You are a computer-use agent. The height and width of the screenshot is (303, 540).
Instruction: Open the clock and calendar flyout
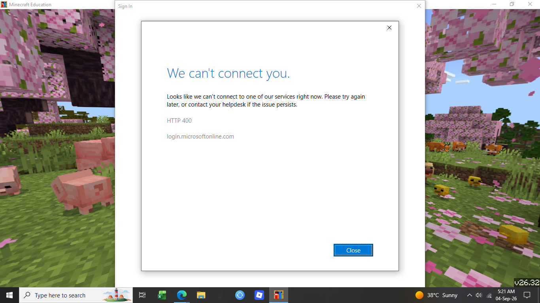pos(507,295)
